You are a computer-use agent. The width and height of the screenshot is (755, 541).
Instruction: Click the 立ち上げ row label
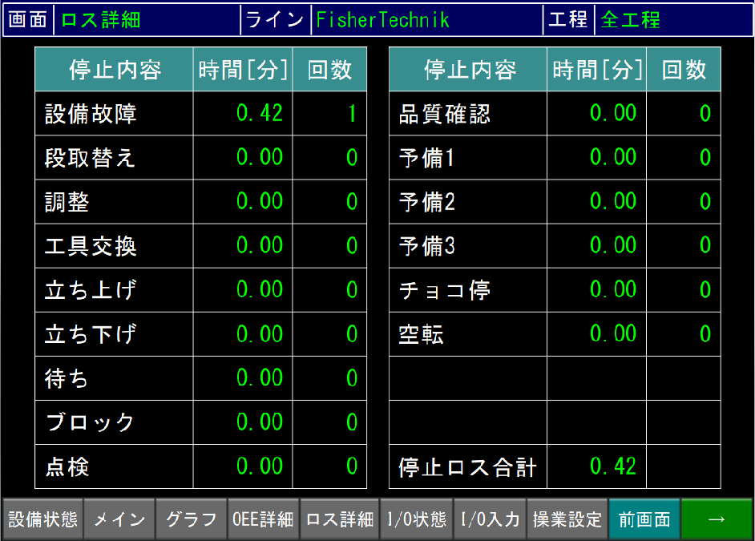click(x=90, y=290)
